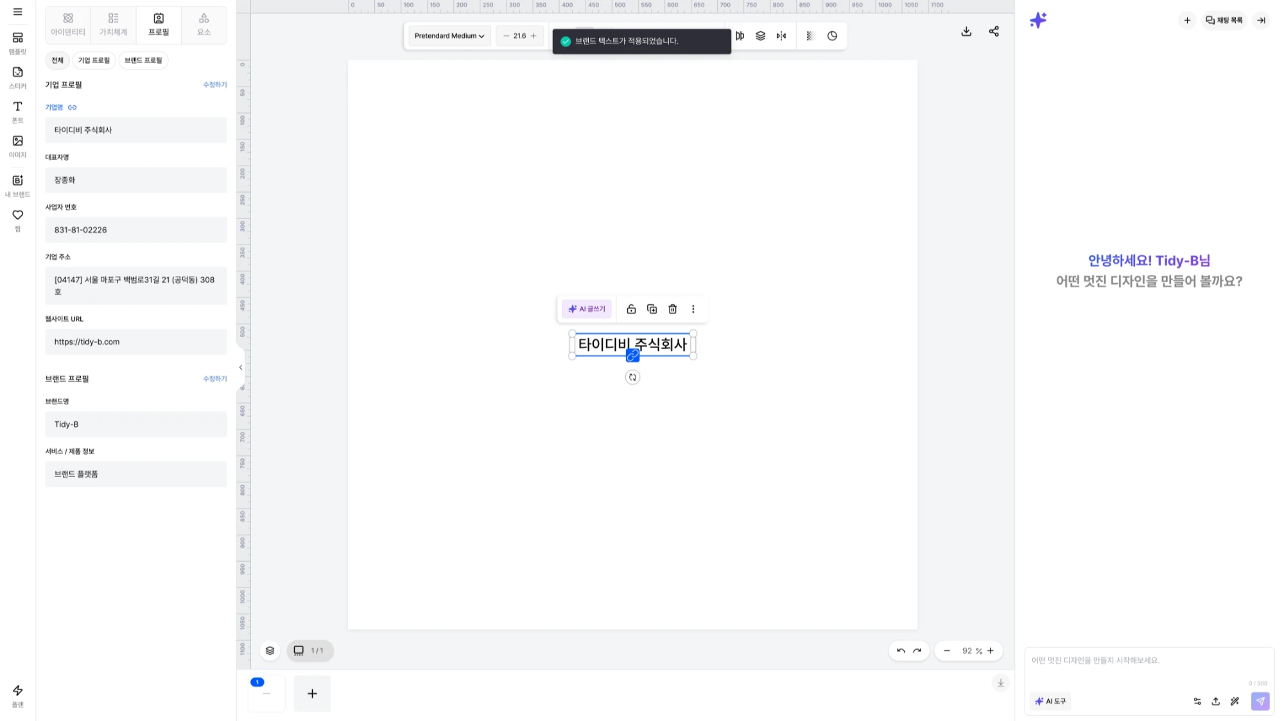Open the transparency icon in top toolbar
1284x721 pixels.
(810, 36)
